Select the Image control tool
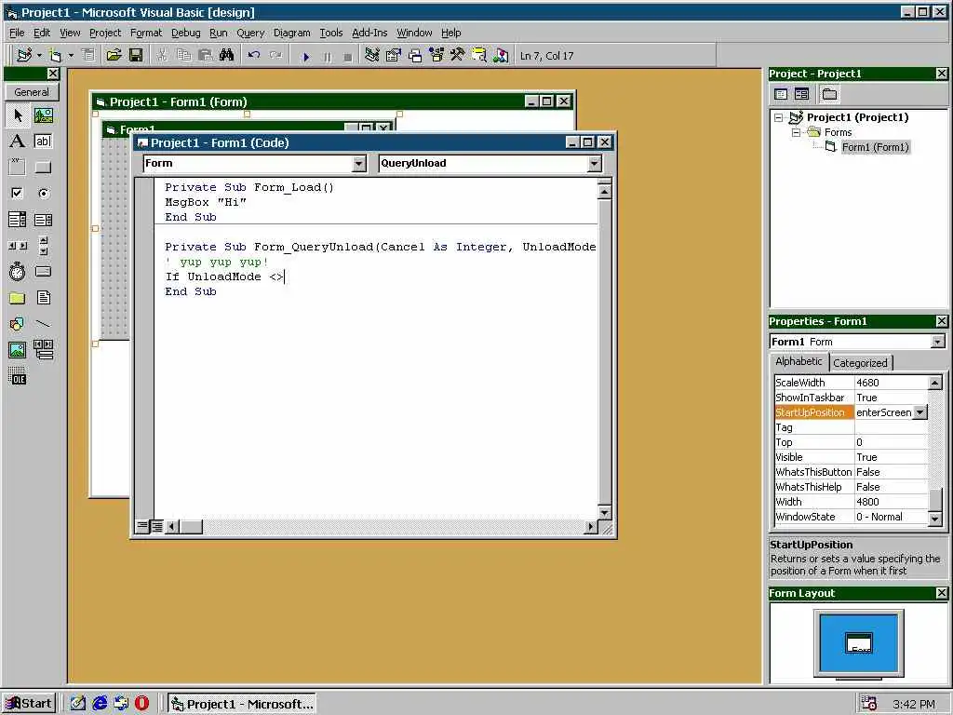Image resolution: width=953 pixels, height=715 pixels. (18, 350)
